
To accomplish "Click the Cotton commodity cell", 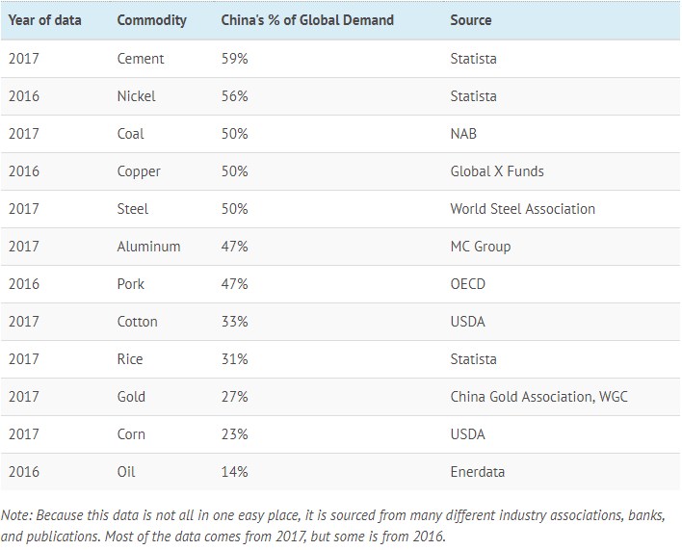I will (x=138, y=322).
